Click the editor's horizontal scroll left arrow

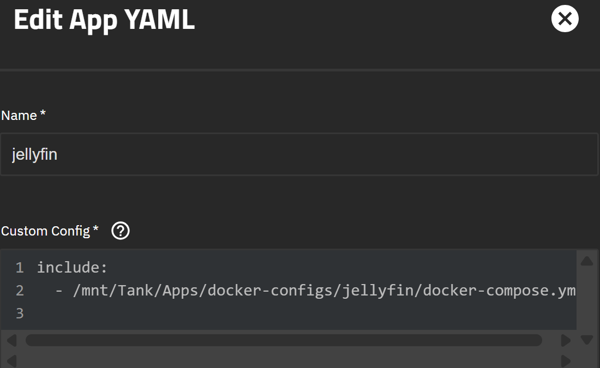tap(11, 341)
